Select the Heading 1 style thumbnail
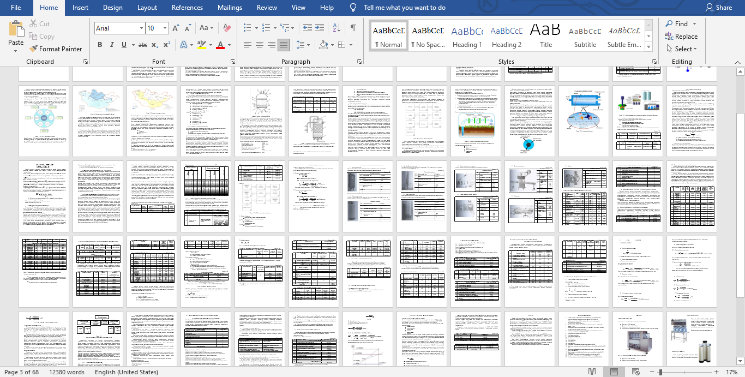 pos(467,37)
